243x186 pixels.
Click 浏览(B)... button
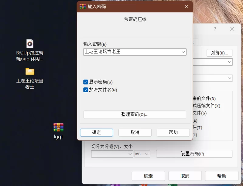(219, 53)
